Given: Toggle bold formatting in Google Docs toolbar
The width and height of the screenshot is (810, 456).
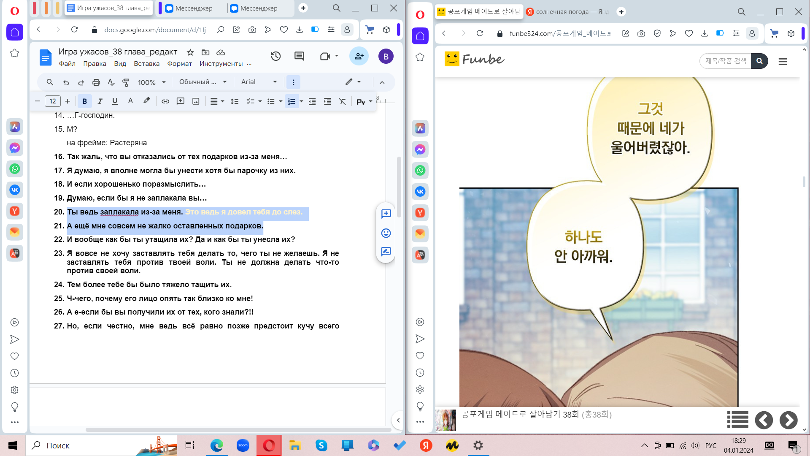Looking at the screenshot, I should 84,101.
